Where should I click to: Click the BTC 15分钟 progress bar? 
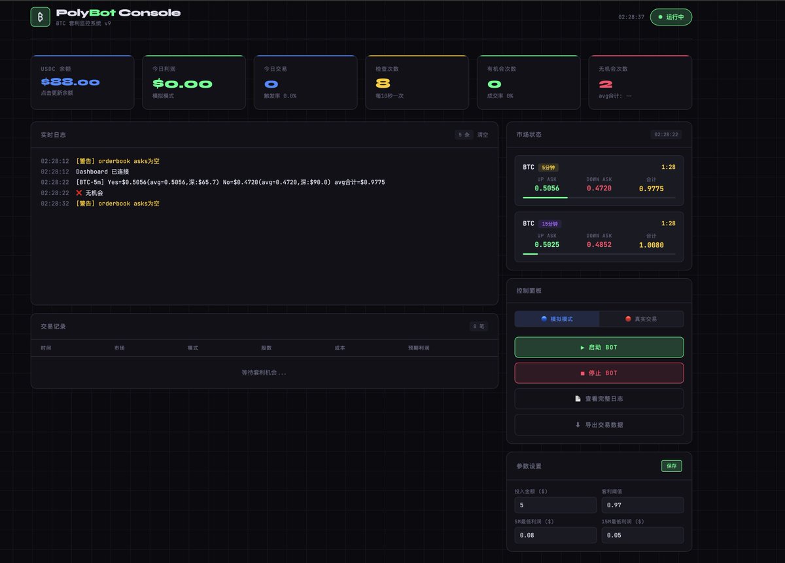click(x=599, y=253)
